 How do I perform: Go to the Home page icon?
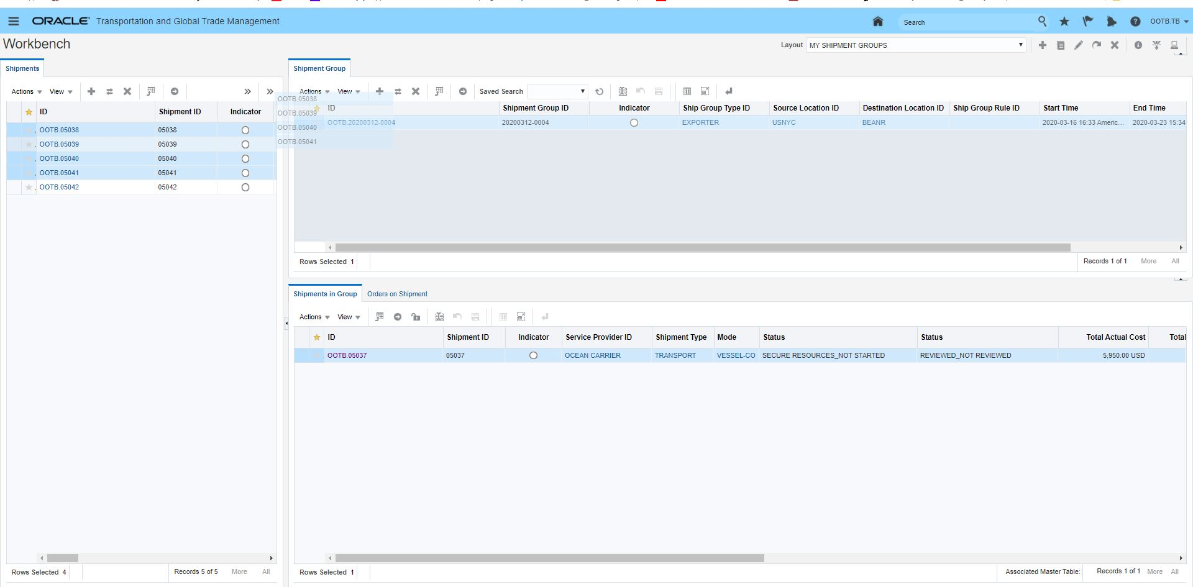[877, 22]
